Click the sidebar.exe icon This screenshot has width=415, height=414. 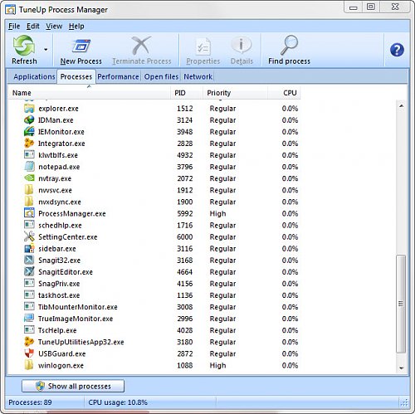tap(29, 248)
